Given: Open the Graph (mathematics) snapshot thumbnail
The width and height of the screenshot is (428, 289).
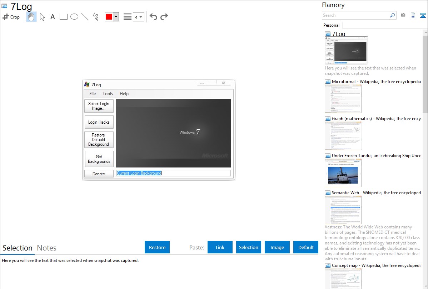Looking at the screenshot, I should point(343,136).
